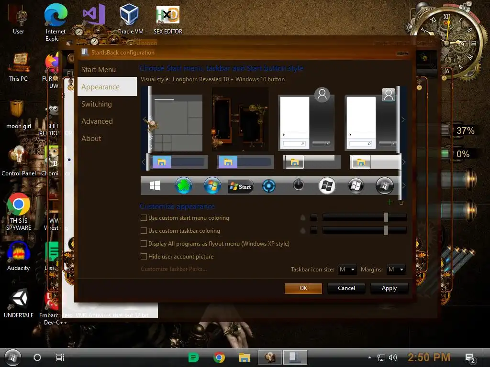
Task: Show hidden system tray icons
Action: 369,357
